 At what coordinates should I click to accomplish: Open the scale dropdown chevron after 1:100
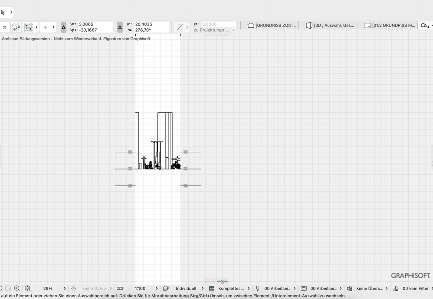[x=157, y=289]
